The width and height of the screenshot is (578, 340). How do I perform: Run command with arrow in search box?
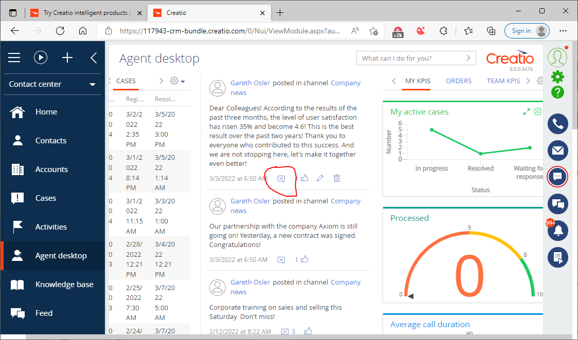[468, 58]
